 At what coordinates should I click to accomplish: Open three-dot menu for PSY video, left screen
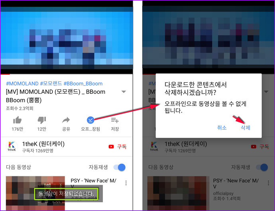tap(126, 183)
